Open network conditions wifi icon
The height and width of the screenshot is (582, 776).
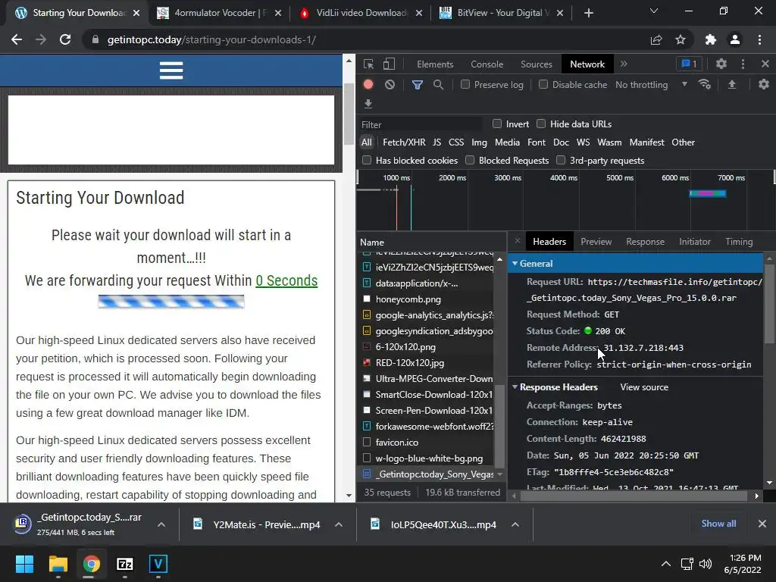(x=705, y=85)
